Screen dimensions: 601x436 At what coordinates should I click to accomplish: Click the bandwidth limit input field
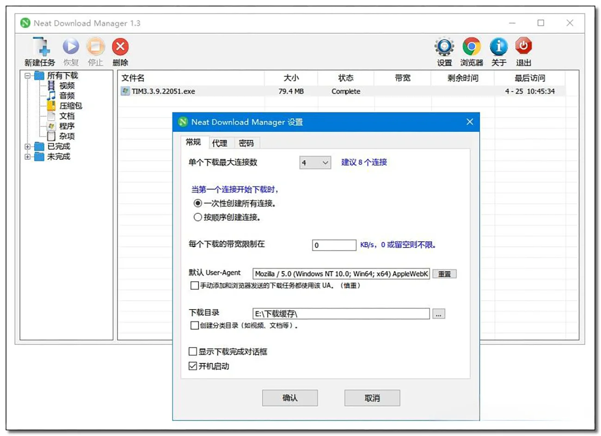pyautogui.click(x=334, y=245)
